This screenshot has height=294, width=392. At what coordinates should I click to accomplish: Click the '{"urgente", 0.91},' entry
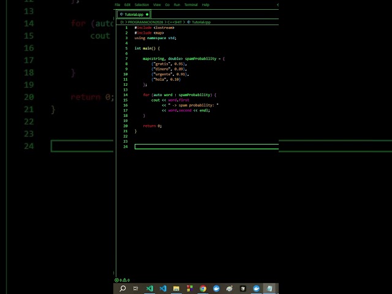(x=170, y=74)
